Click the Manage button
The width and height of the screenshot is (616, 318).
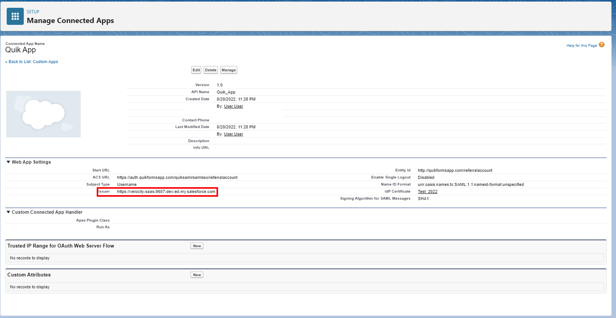point(229,70)
